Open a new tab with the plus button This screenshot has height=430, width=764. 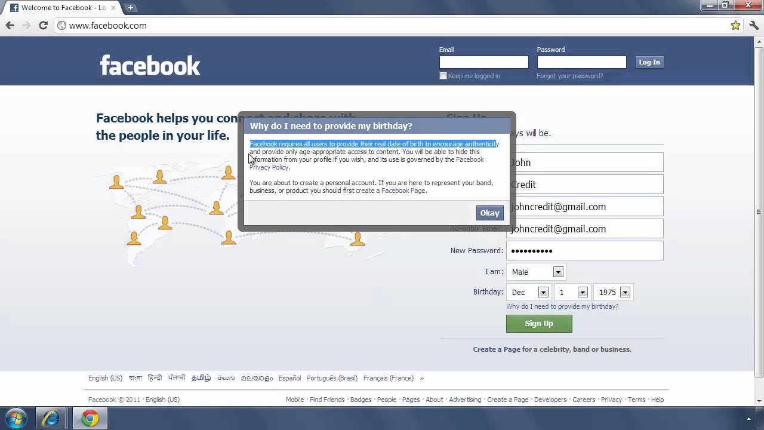click(x=131, y=8)
